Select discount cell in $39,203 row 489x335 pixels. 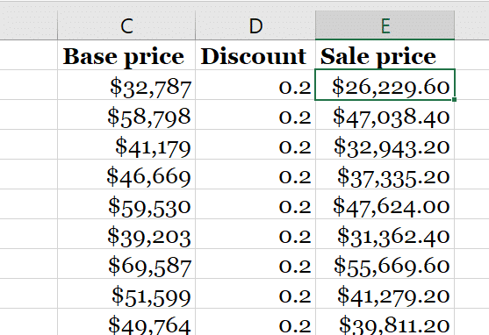255,234
